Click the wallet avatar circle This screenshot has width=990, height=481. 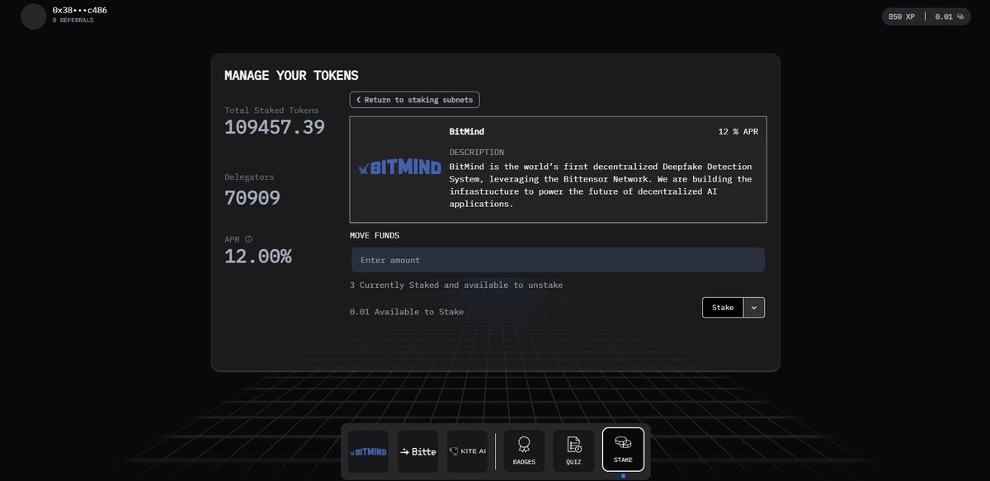[34, 17]
